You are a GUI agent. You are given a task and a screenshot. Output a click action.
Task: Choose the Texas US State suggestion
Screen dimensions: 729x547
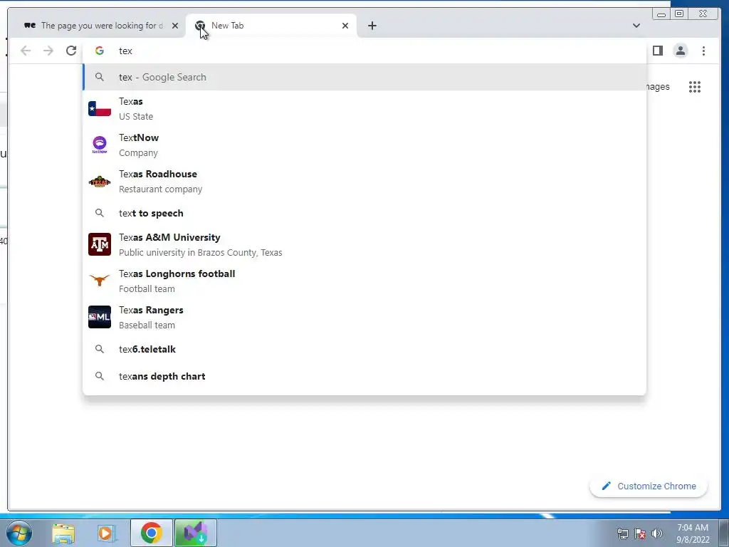[364, 109]
